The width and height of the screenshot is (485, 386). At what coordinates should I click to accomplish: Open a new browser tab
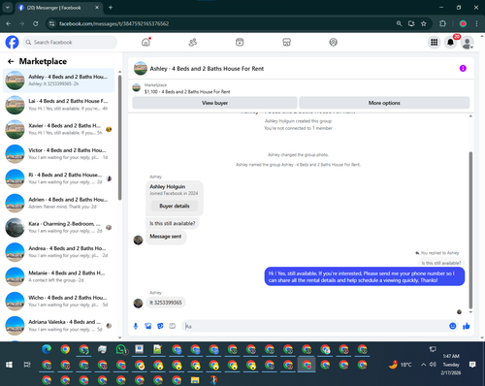pos(111,8)
